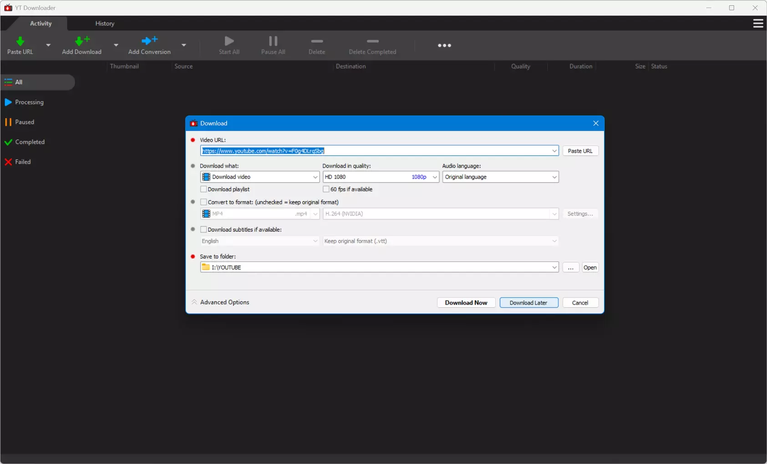
Task: Enable the Download playlist checkbox
Action: tap(203, 189)
